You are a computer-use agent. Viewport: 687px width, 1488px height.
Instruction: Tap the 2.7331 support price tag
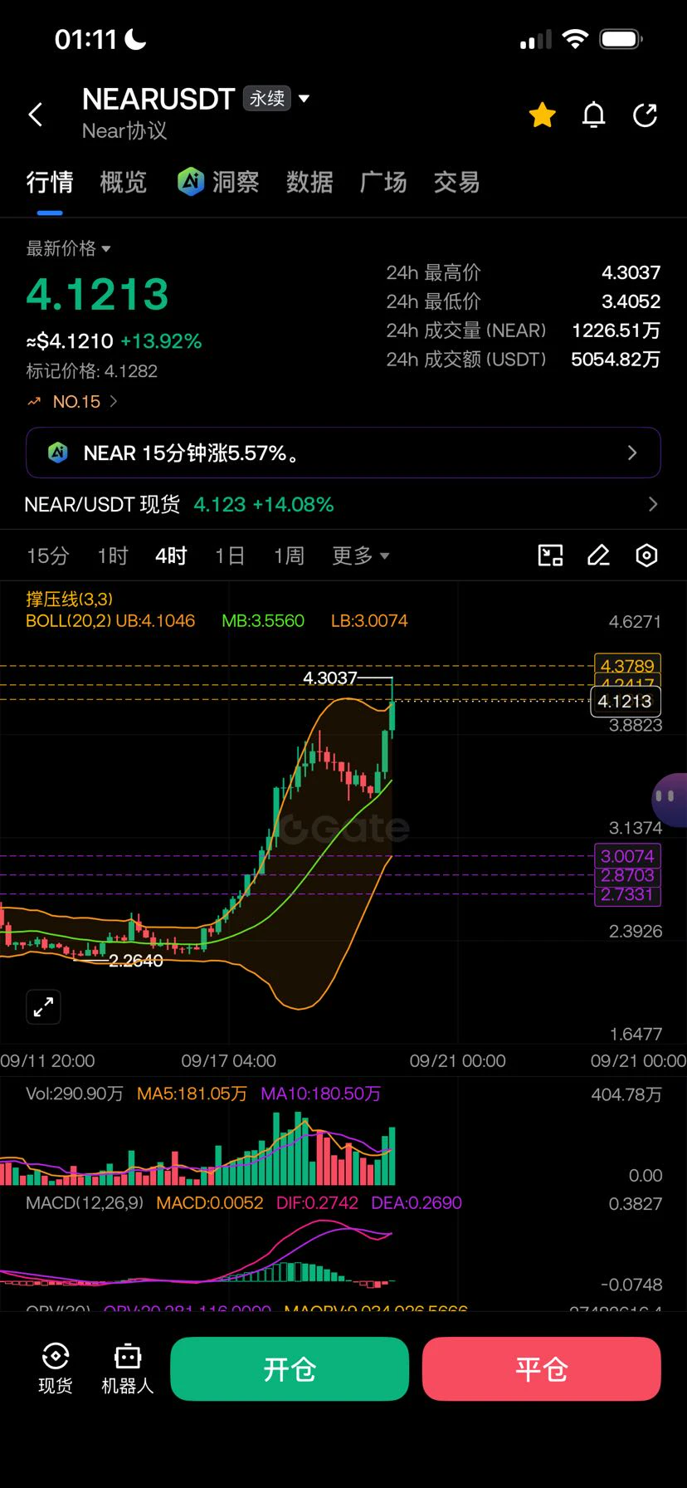click(x=627, y=894)
